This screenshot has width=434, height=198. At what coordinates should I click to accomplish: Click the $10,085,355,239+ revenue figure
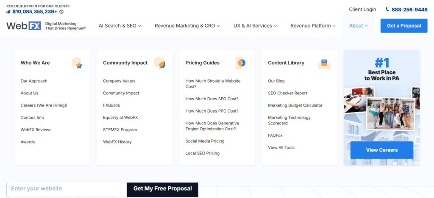(35, 11)
